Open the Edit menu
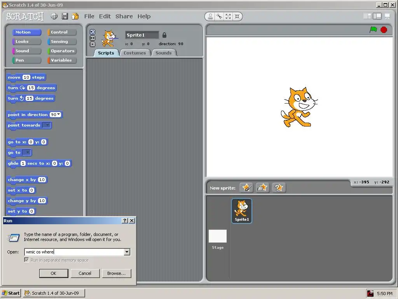Screen dimensions: 398x299 (105, 16)
